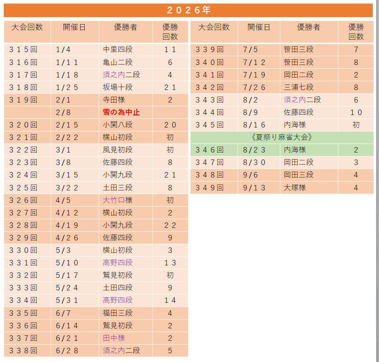Open the 高野四段 link in the 5/31 row

coord(118,300)
